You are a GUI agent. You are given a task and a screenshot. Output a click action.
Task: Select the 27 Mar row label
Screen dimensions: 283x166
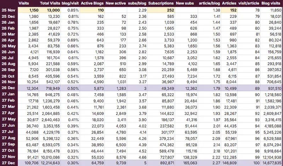coord(8,107)
